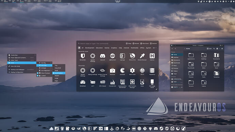Launch LACT from Favorites

click(93, 83)
